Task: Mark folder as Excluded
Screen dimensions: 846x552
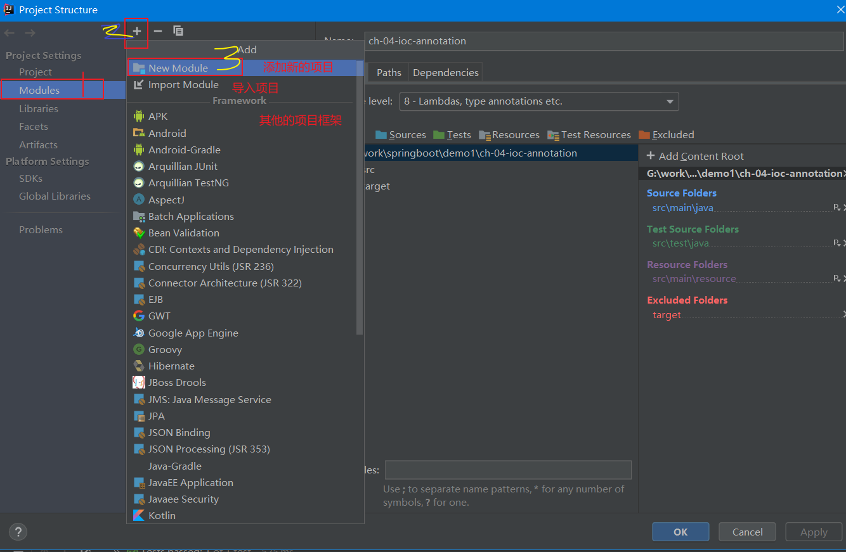Action: [x=667, y=134]
